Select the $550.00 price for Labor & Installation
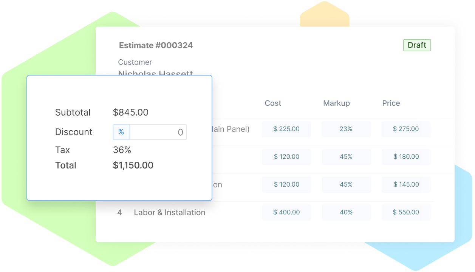The height and width of the screenshot is (272, 475). pos(405,212)
